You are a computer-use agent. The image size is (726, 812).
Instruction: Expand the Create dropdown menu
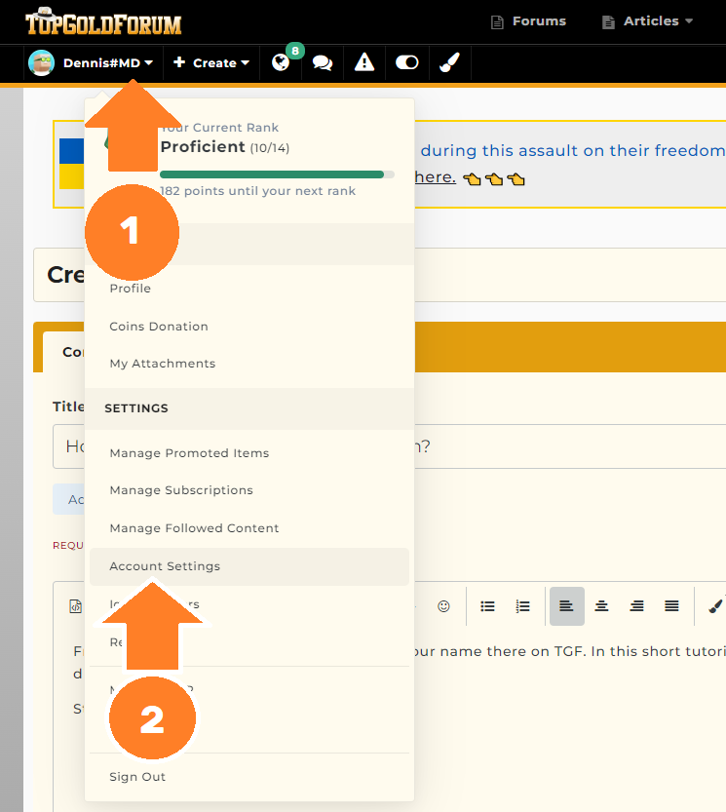click(211, 63)
